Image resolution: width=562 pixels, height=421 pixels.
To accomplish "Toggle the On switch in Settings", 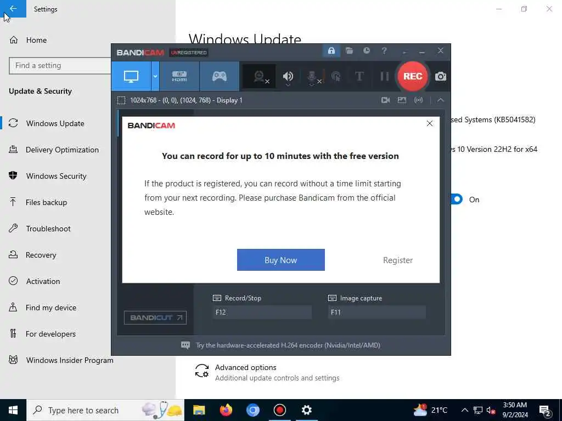I will pyautogui.click(x=457, y=199).
